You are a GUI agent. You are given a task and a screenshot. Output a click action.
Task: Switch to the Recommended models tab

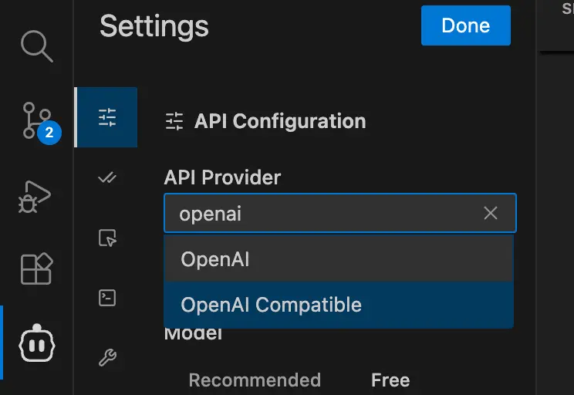pyautogui.click(x=255, y=380)
